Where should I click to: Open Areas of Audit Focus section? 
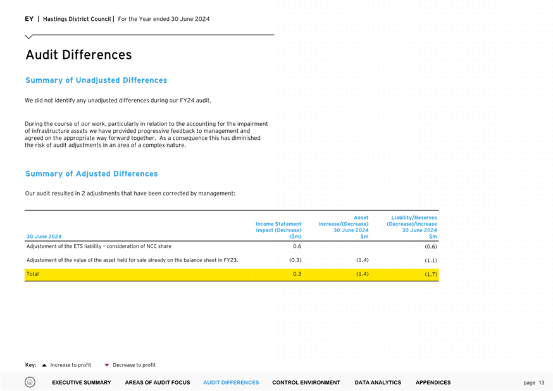coord(158,383)
